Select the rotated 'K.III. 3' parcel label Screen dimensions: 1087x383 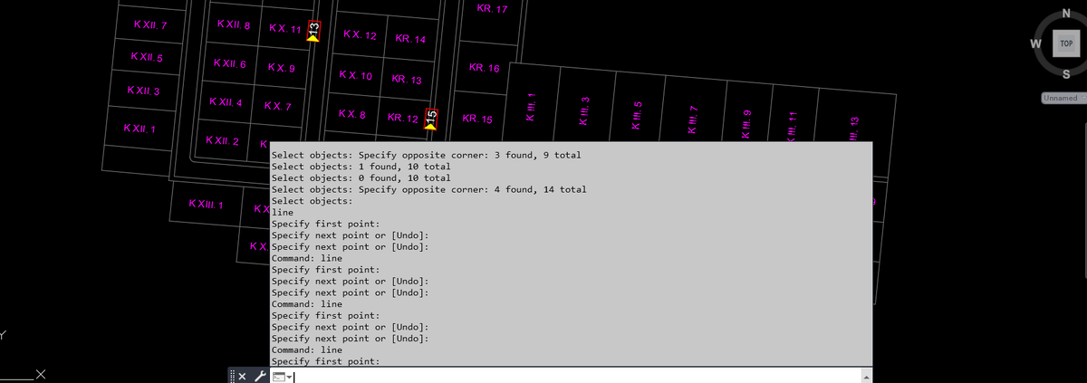[585, 111]
